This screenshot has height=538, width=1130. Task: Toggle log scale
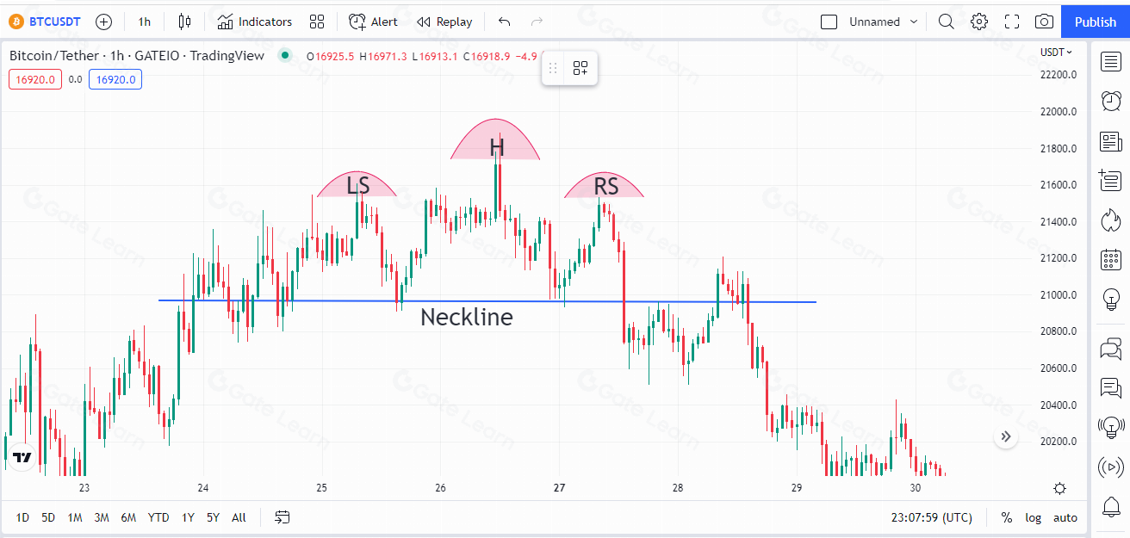[x=1033, y=517]
